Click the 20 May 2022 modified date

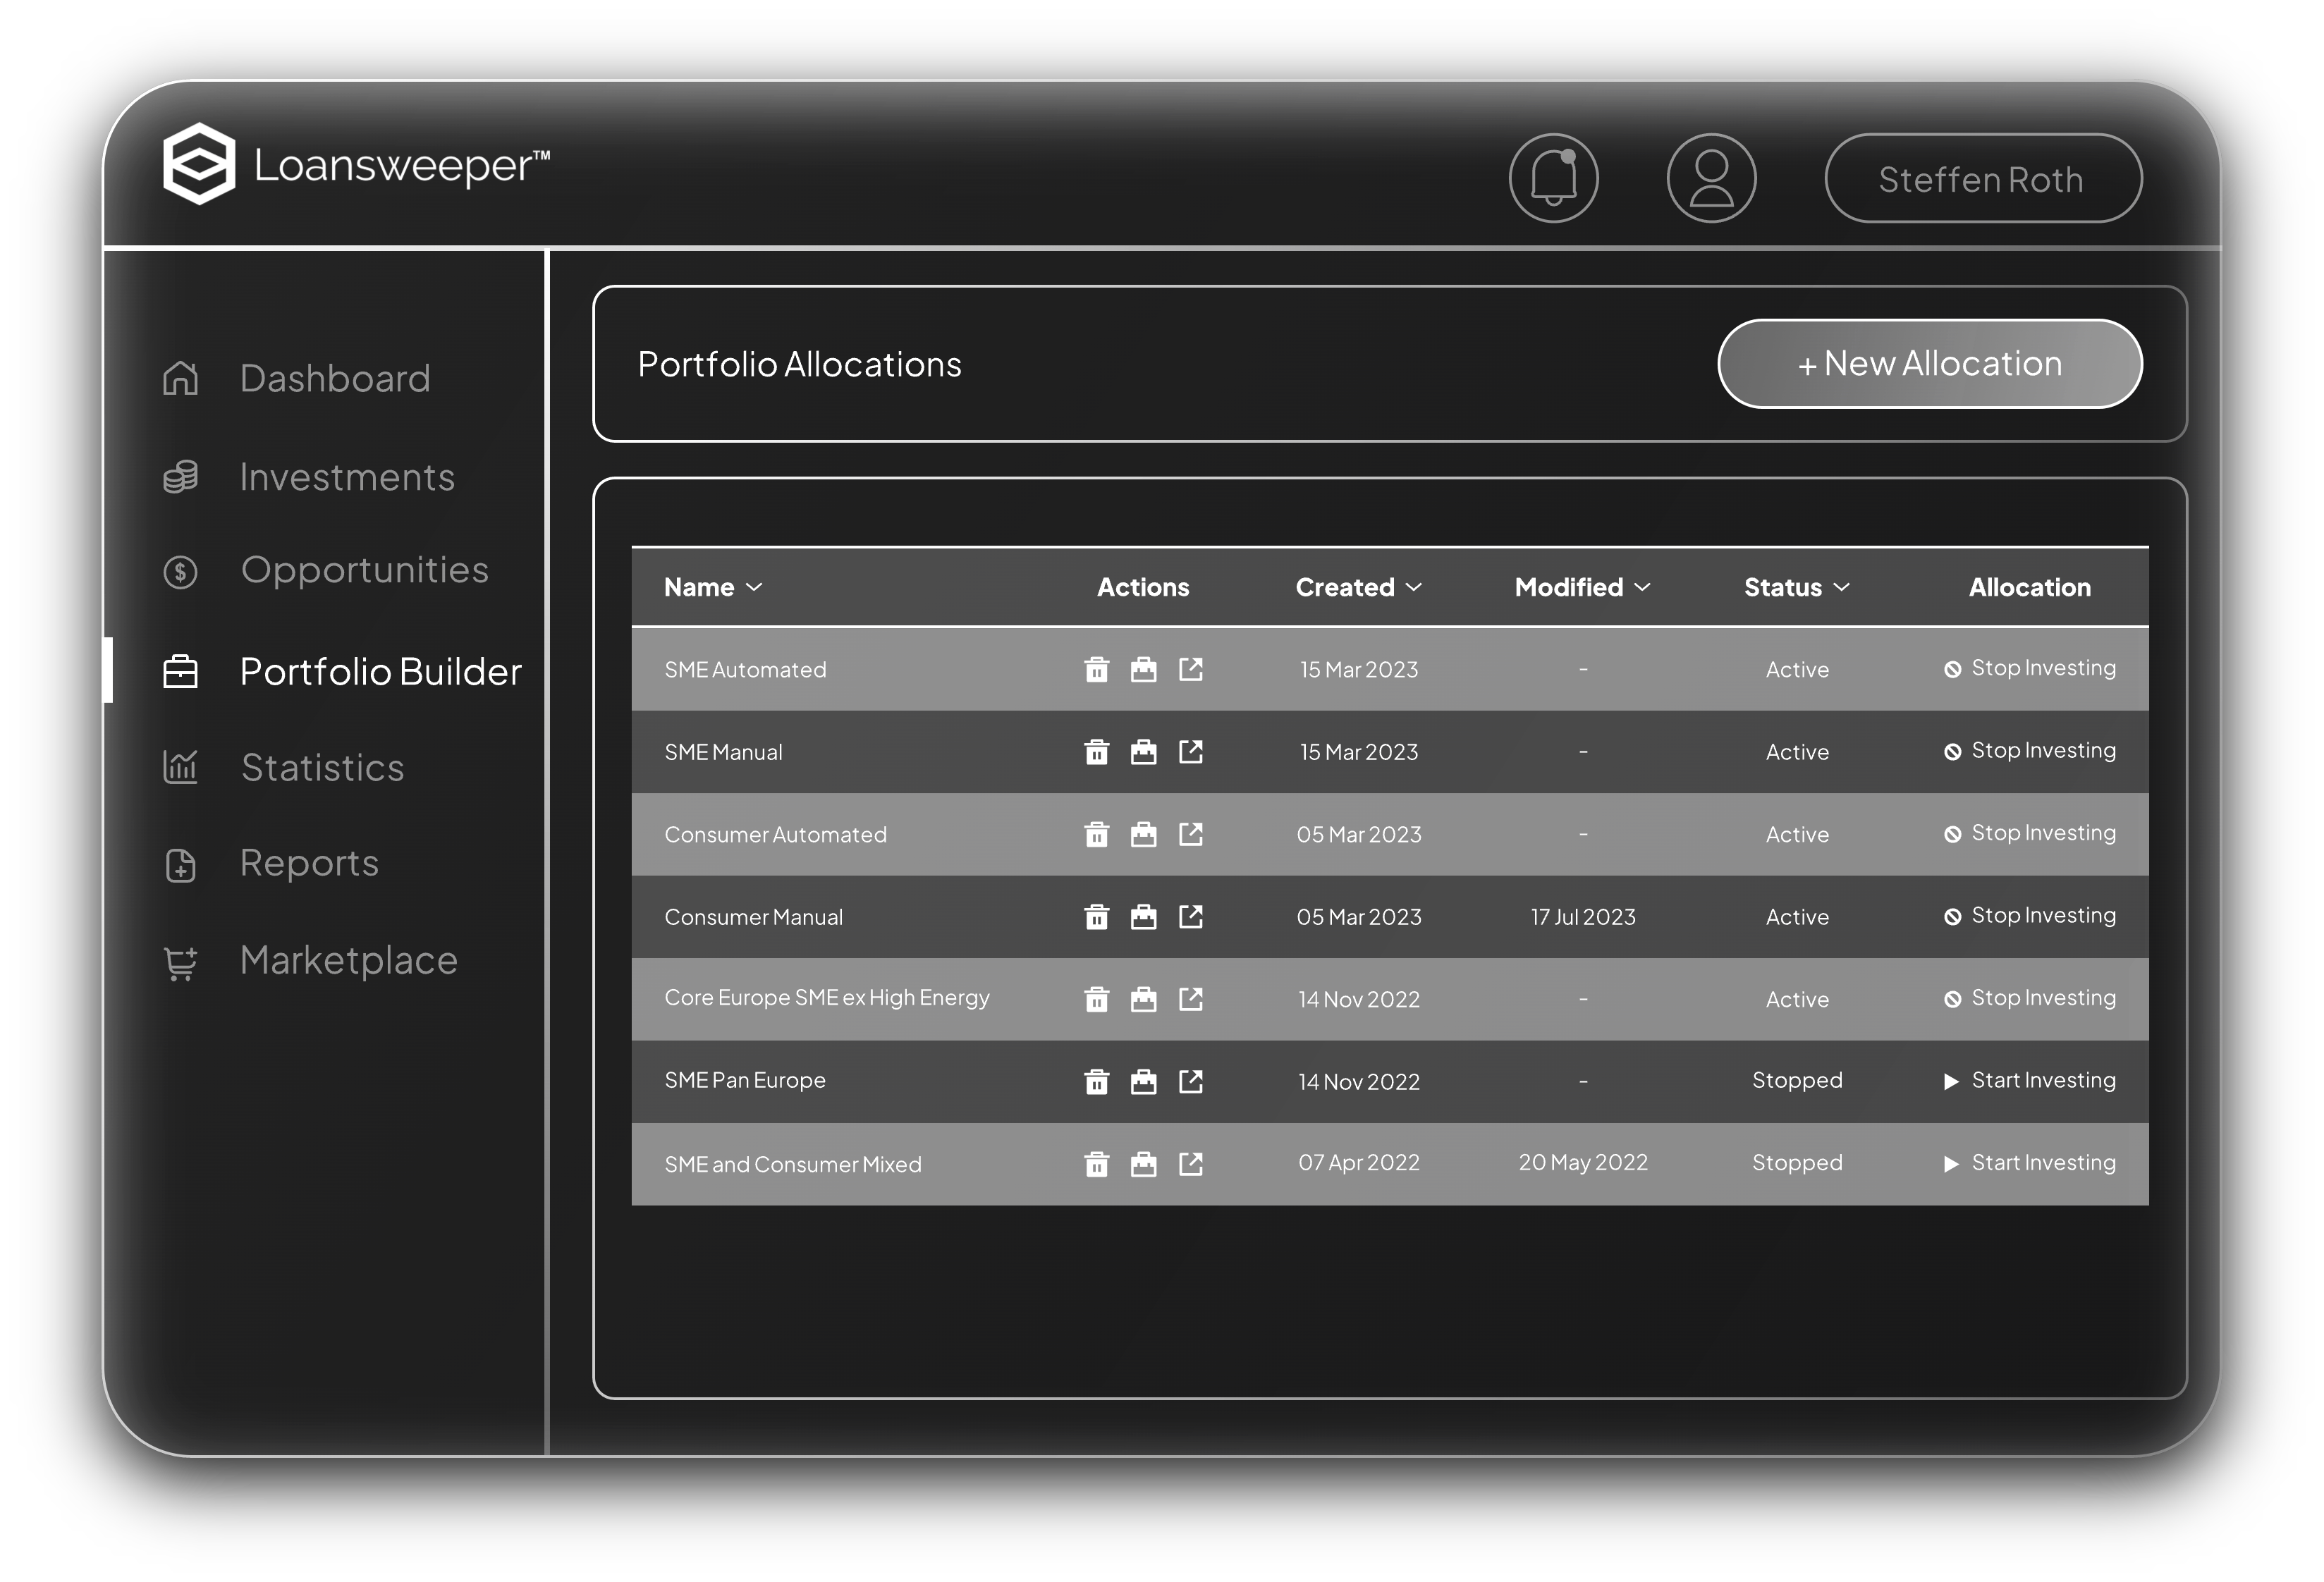click(1583, 1163)
